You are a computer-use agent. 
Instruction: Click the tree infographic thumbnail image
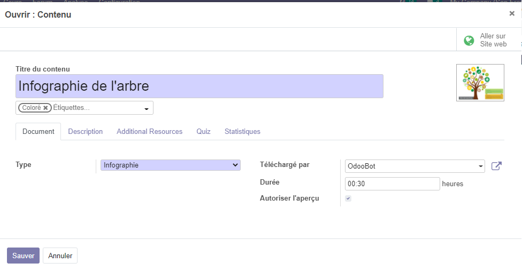pos(480,83)
